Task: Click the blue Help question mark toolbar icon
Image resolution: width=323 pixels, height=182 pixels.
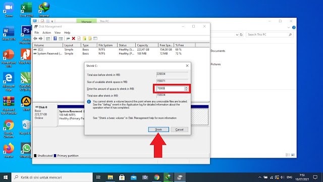Action: (55, 38)
